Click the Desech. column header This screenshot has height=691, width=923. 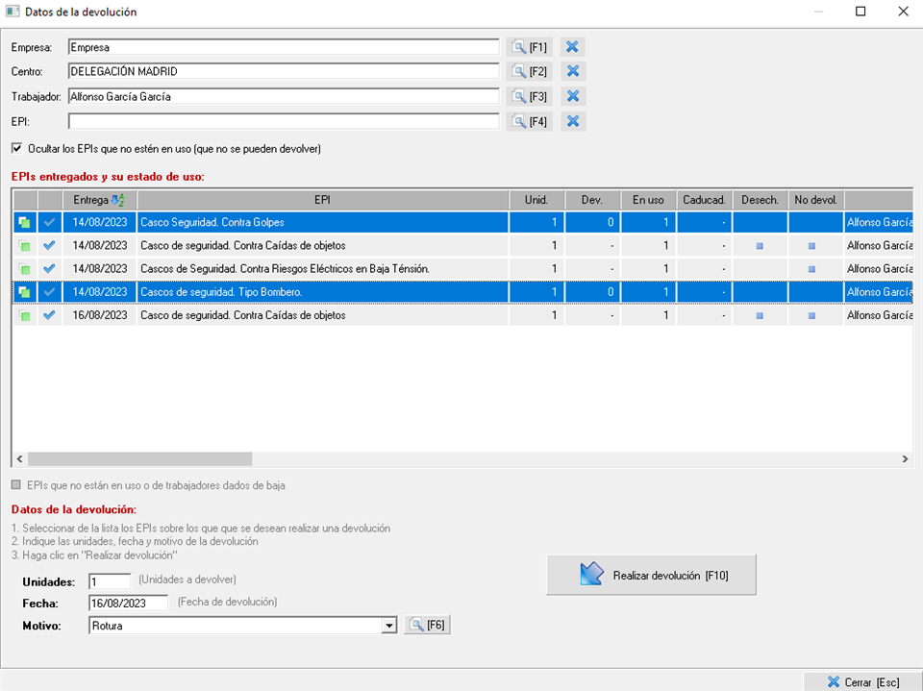[x=760, y=200]
